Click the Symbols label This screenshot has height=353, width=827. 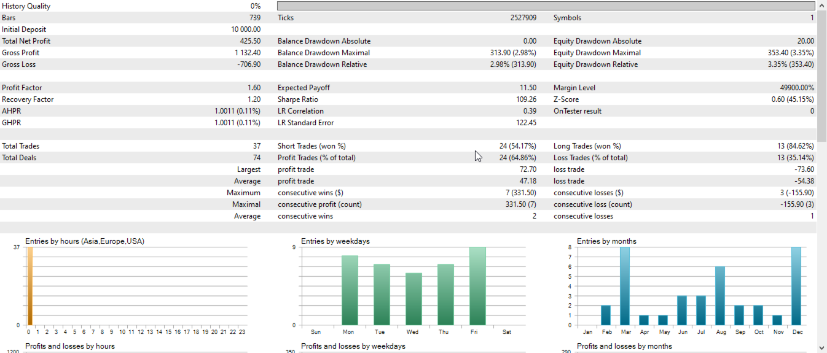click(x=567, y=18)
